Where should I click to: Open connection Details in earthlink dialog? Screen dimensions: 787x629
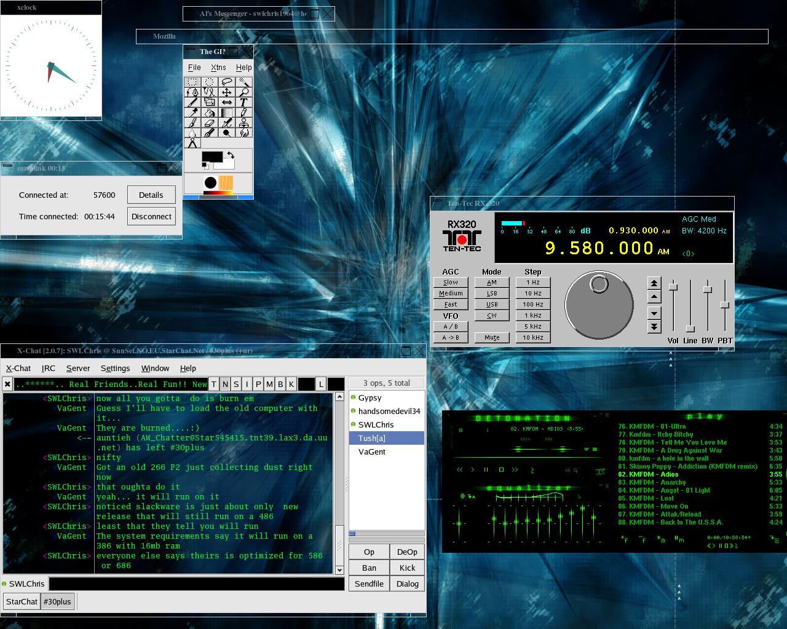click(151, 195)
